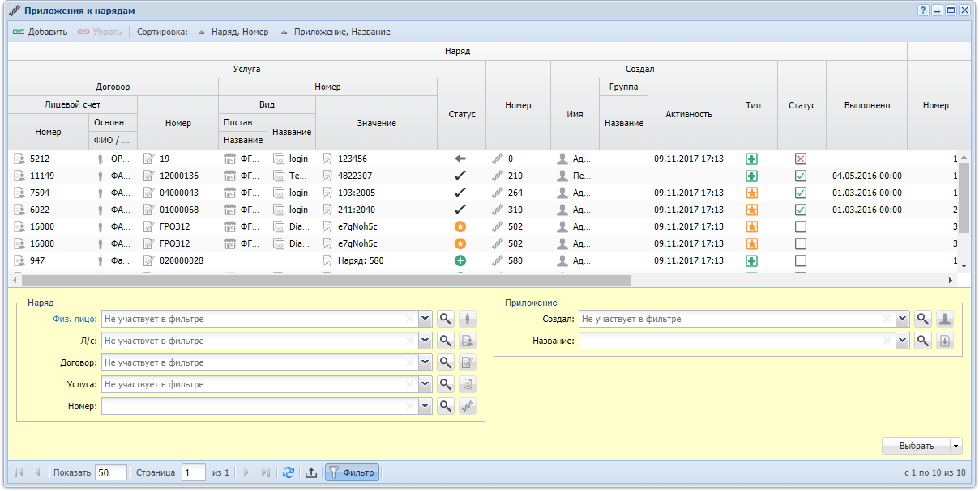Click the Страница page number field
Image resolution: width=979 pixels, height=491 pixels.
point(193,472)
